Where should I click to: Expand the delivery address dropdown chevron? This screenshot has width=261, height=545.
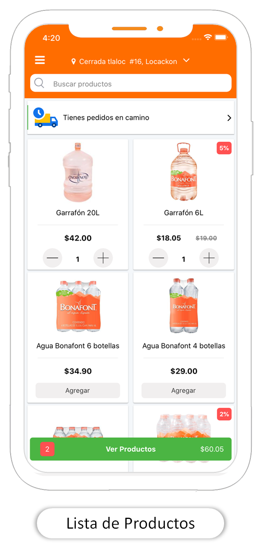pyautogui.click(x=187, y=60)
